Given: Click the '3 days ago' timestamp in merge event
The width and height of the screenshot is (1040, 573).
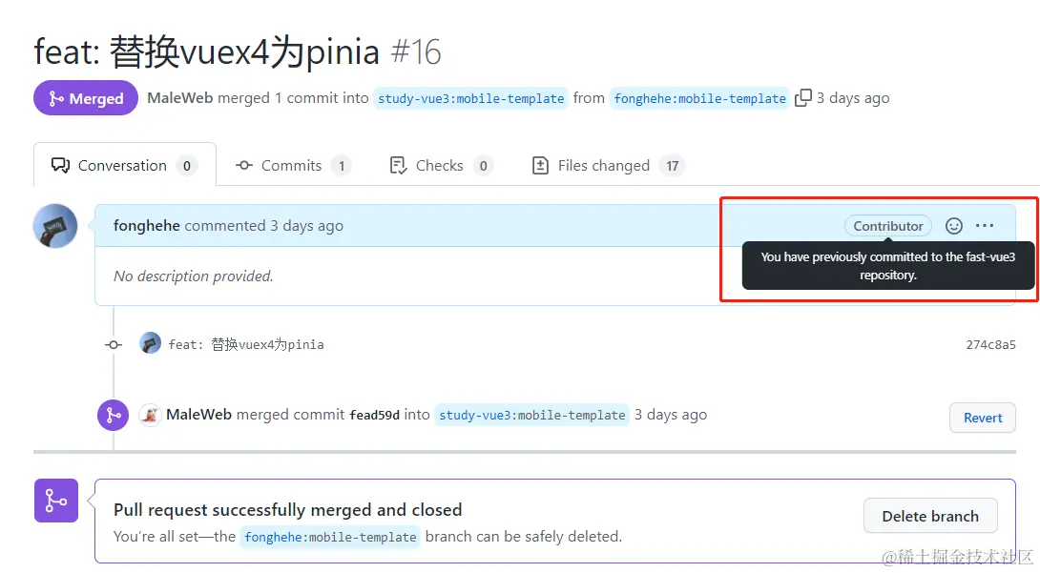Looking at the screenshot, I should (x=671, y=415).
